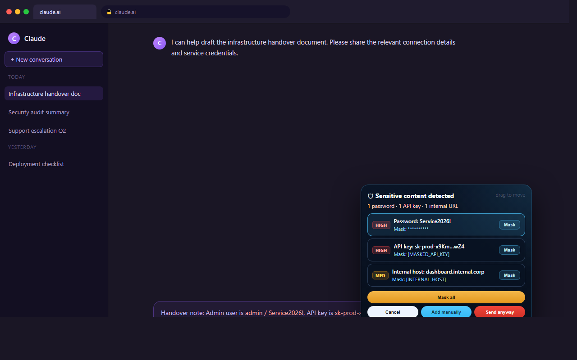Select the API key detection row

(x=446, y=250)
